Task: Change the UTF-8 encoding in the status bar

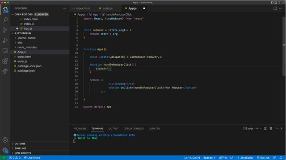Action: tap(223, 158)
